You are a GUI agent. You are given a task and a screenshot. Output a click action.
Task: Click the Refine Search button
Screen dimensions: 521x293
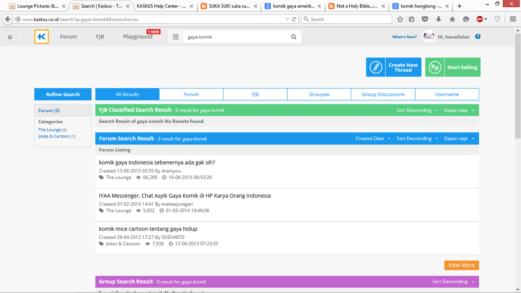[63, 94]
